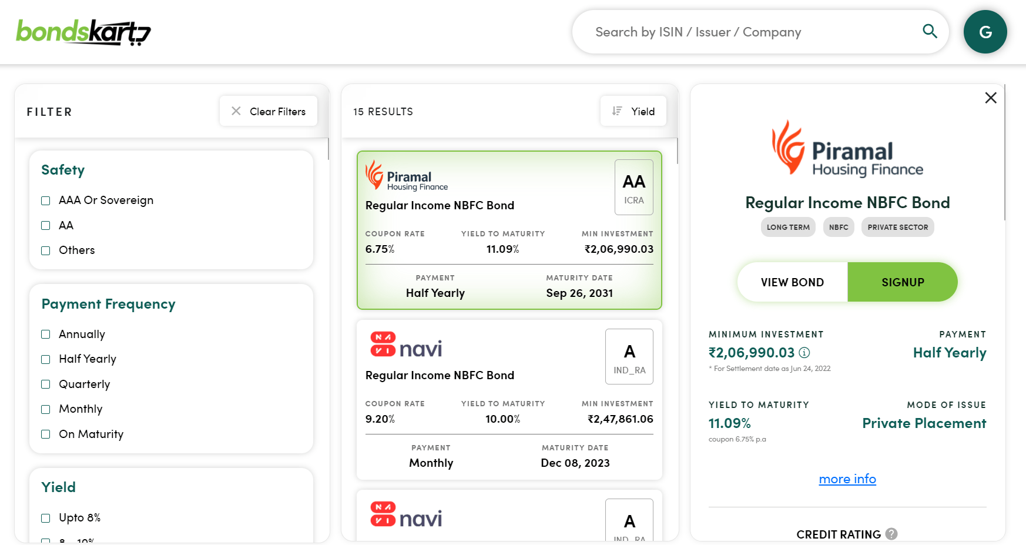Open the G user profile avatar
The width and height of the screenshot is (1026, 545).
985,32
